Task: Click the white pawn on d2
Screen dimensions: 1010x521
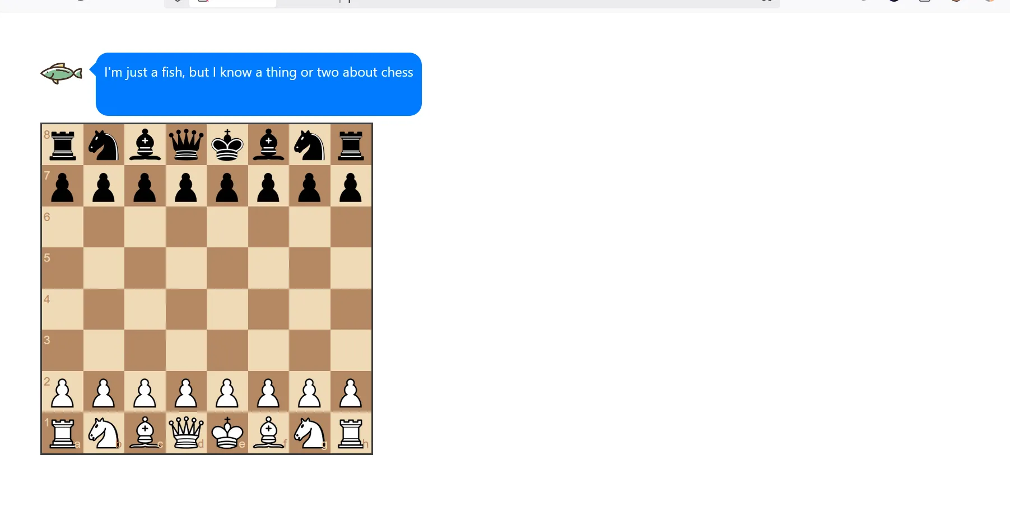Action: pos(186,392)
